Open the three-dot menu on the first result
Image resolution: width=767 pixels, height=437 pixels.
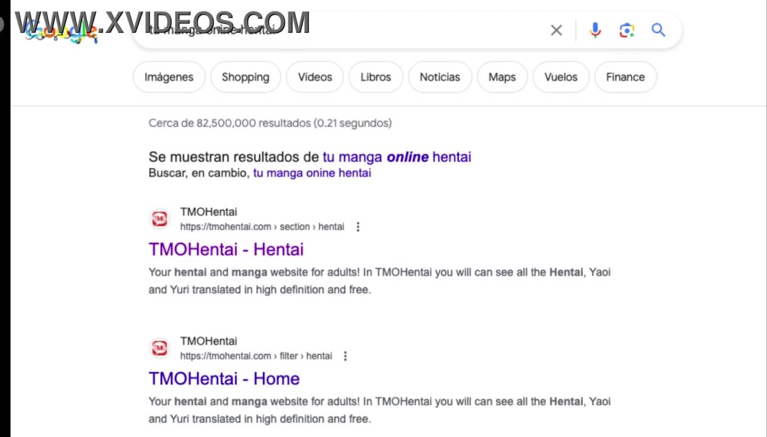[358, 227]
